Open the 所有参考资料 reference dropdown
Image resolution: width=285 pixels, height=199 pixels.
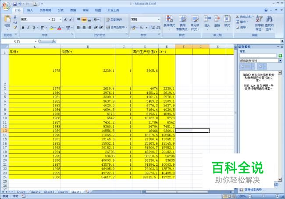click(x=280, y=60)
